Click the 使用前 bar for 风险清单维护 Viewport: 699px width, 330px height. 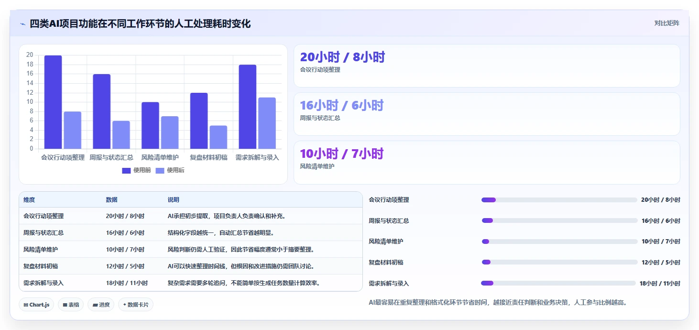coord(150,125)
